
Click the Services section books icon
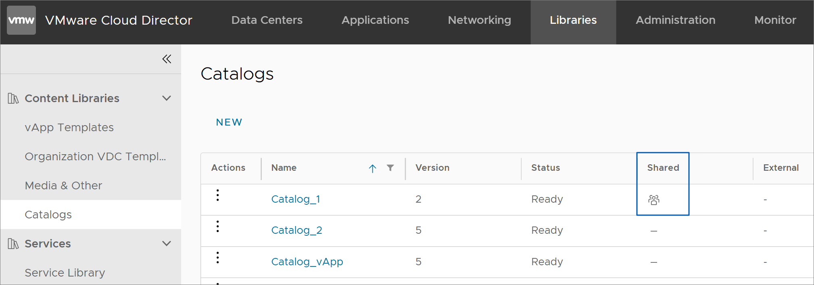coord(13,244)
